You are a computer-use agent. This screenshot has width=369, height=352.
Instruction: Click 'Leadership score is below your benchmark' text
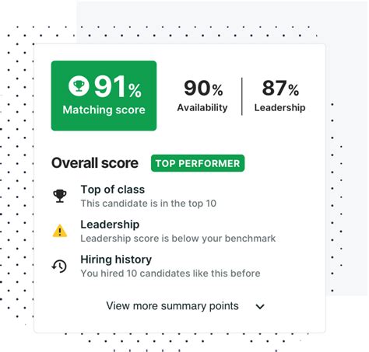tap(178, 239)
